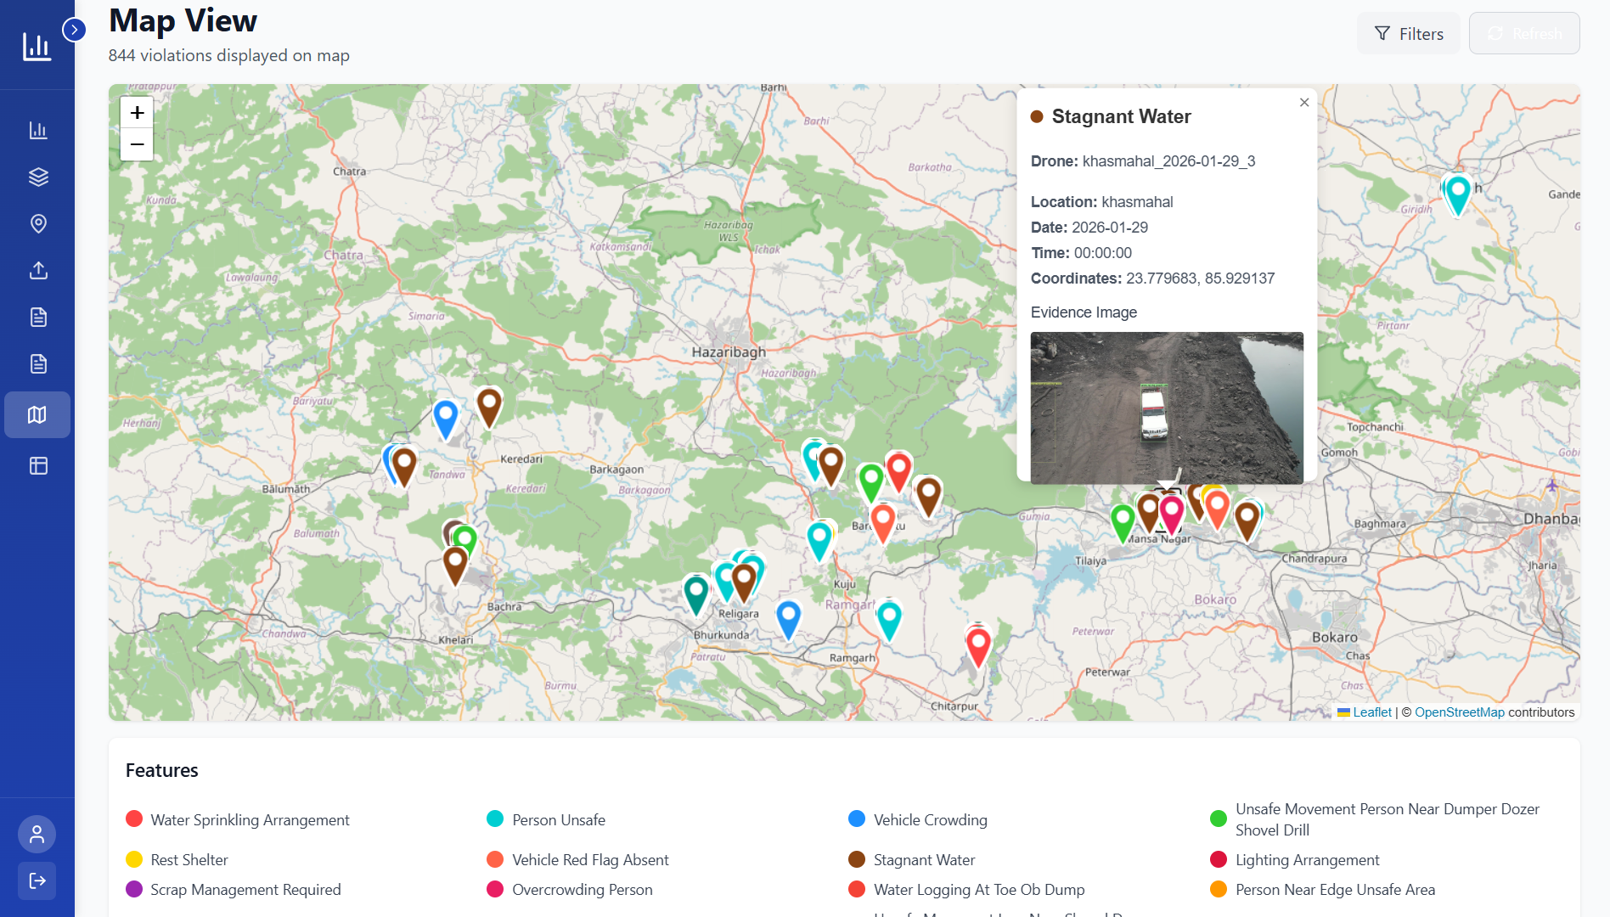The height and width of the screenshot is (917, 1610).
Task: Select the cyan marker above Kuju
Action: [x=819, y=541]
